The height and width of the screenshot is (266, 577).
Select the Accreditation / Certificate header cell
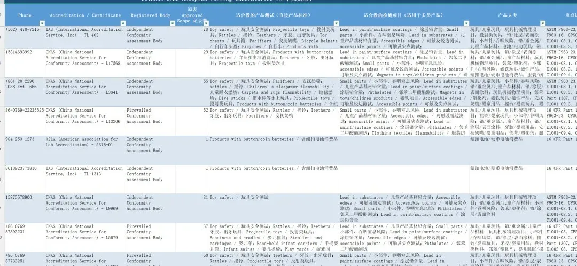click(x=85, y=15)
